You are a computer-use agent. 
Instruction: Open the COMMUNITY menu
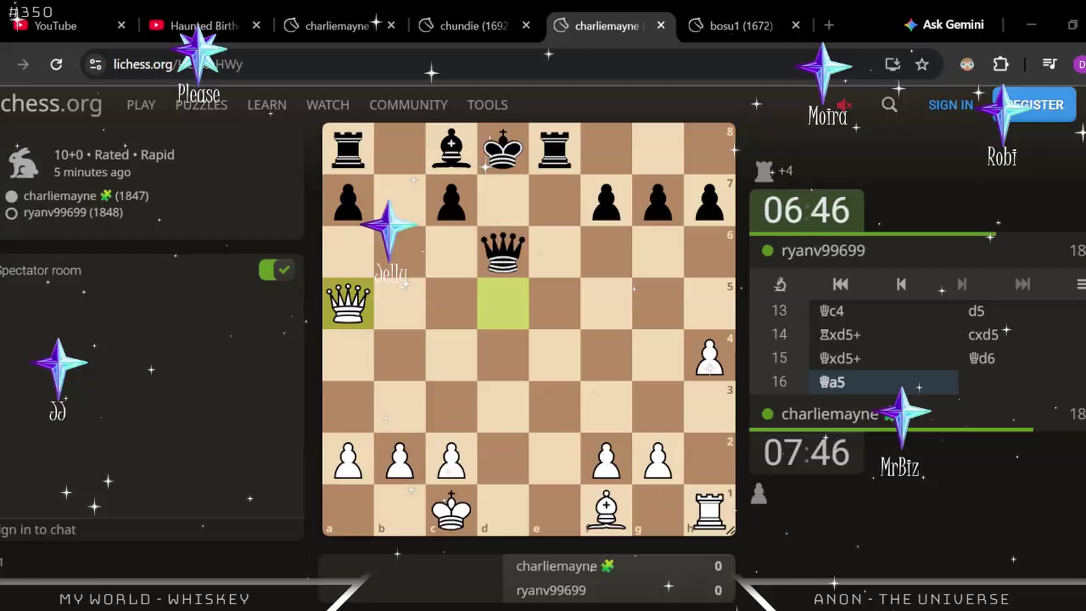click(x=408, y=105)
